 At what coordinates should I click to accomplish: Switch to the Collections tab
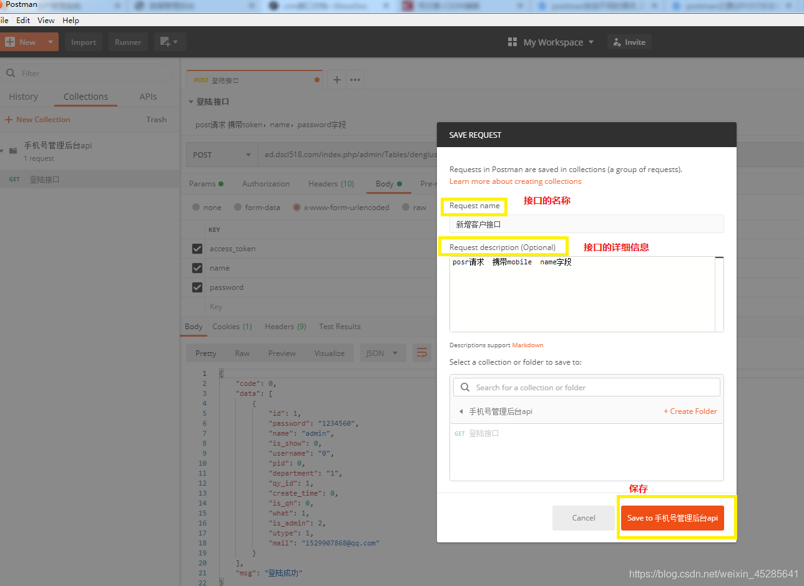point(86,97)
